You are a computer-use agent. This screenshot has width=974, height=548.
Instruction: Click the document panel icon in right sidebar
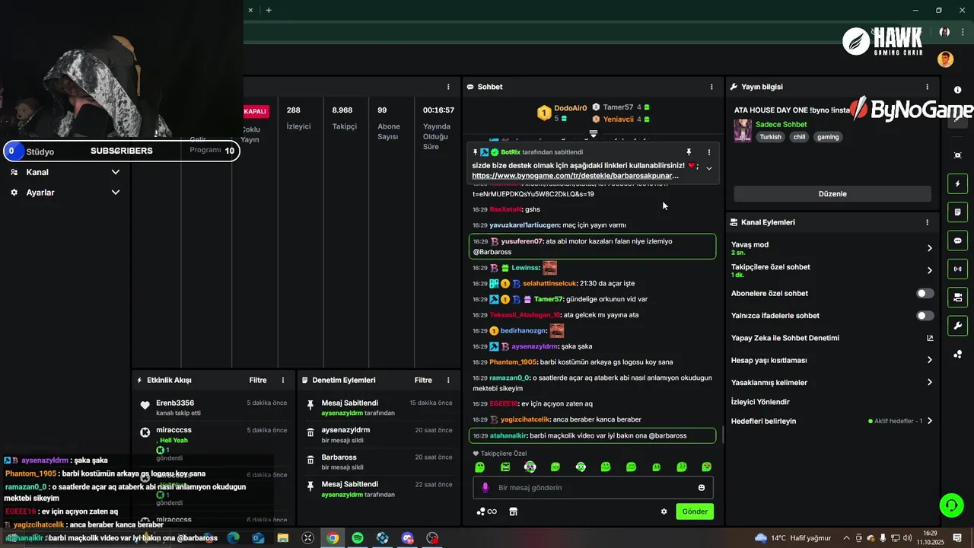[957, 212]
